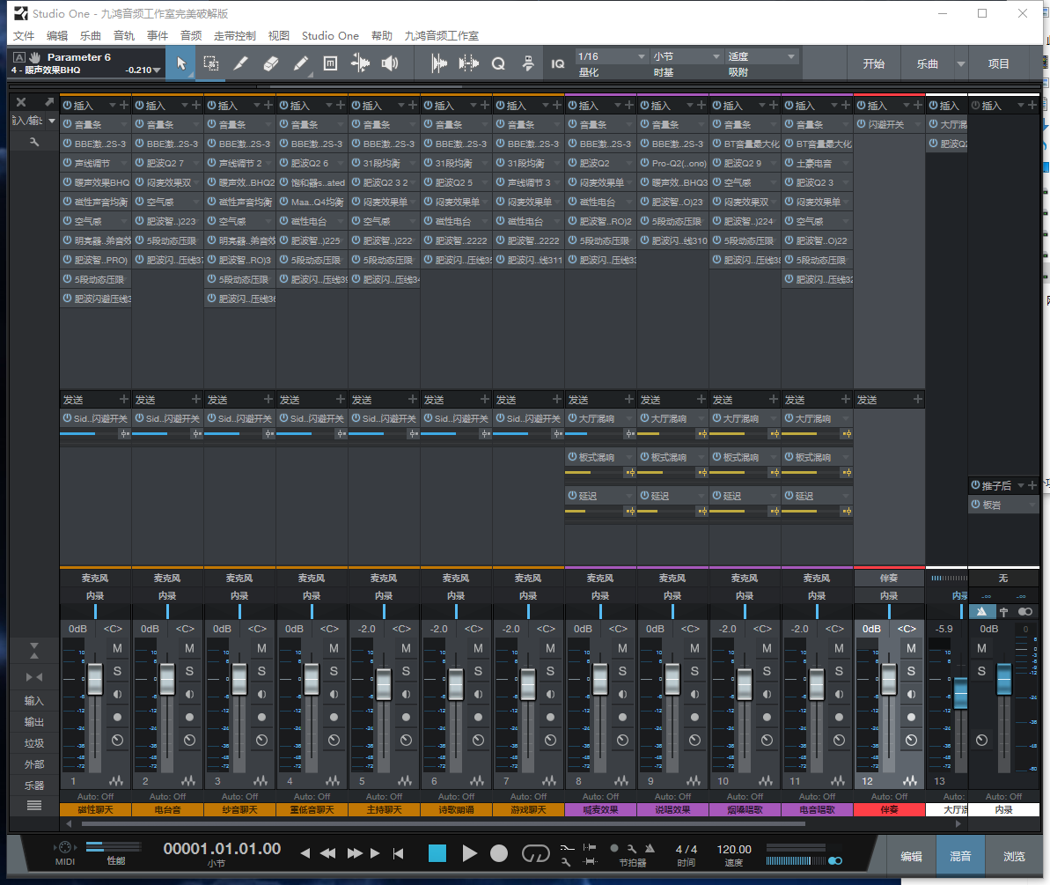
Task: Open the 1/16 quantize dropdown
Action: point(612,56)
